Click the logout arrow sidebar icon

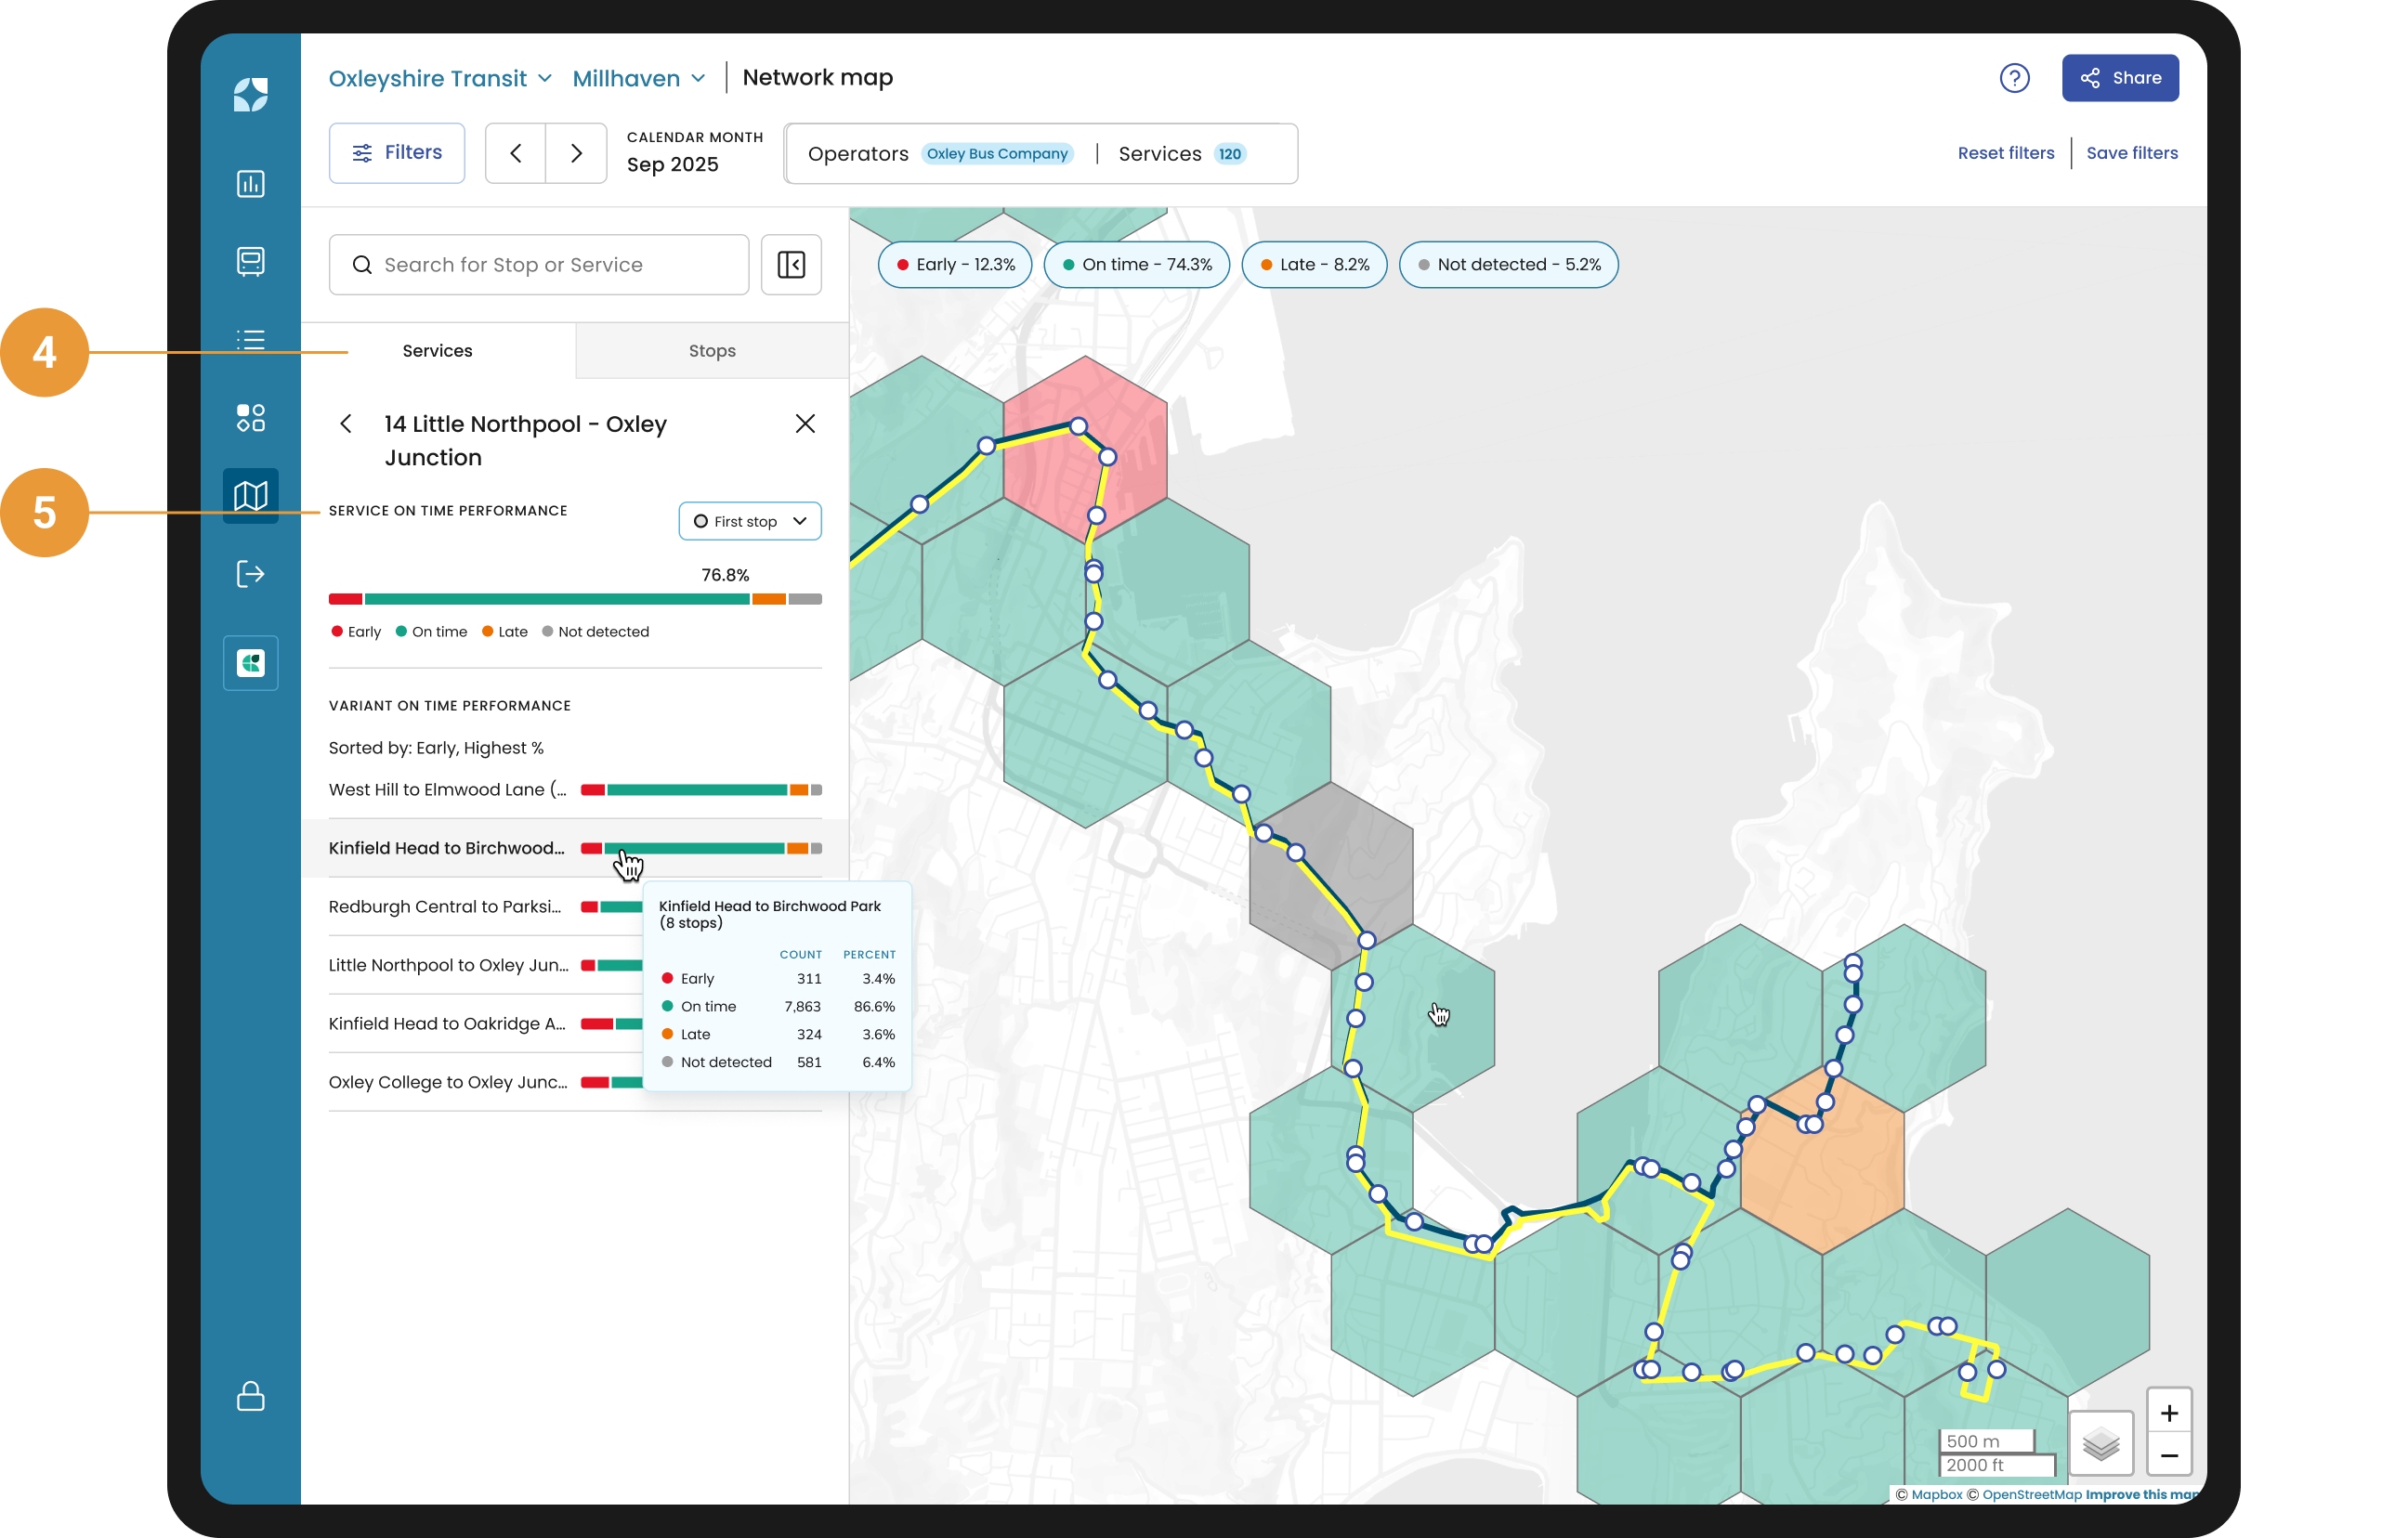click(250, 574)
